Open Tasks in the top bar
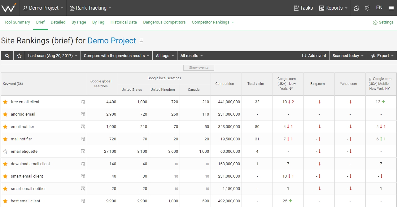 (x=303, y=8)
